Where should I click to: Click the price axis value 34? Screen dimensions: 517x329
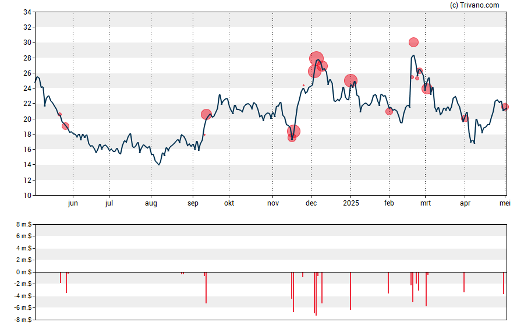coord(27,13)
